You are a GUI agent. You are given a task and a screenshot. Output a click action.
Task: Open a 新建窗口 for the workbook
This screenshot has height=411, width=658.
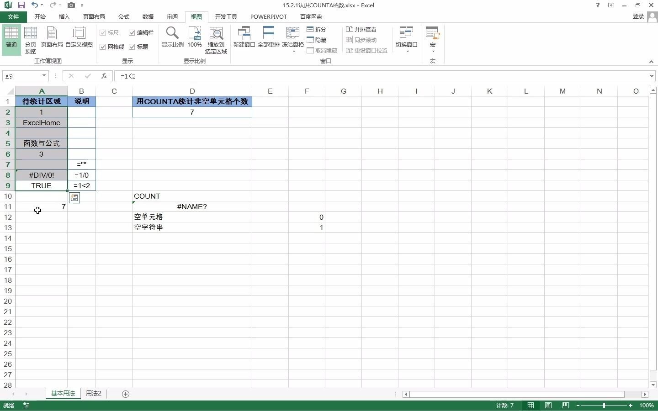click(x=244, y=39)
